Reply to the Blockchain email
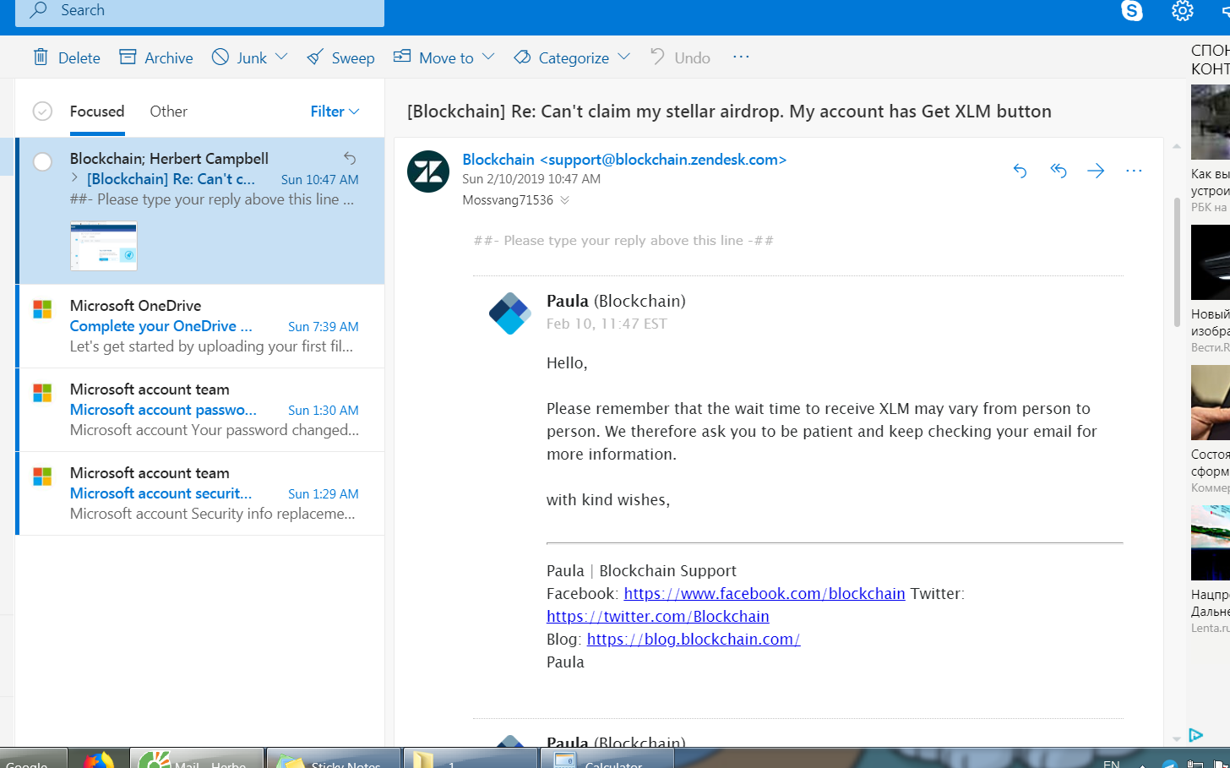This screenshot has width=1230, height=768. coord(1020,171)
